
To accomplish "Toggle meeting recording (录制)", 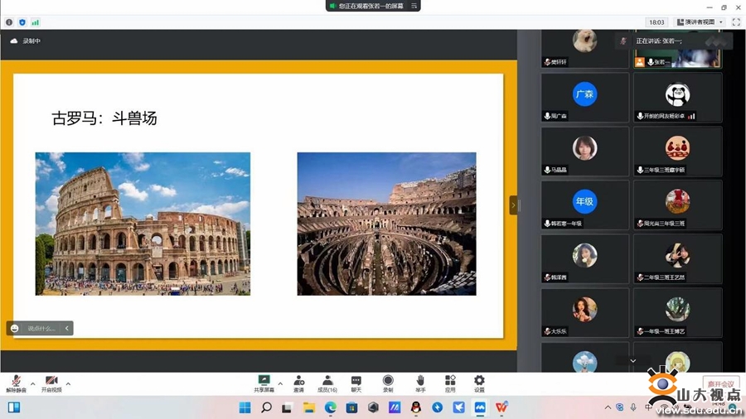I will pyautogui.click(x=388, y=383).
